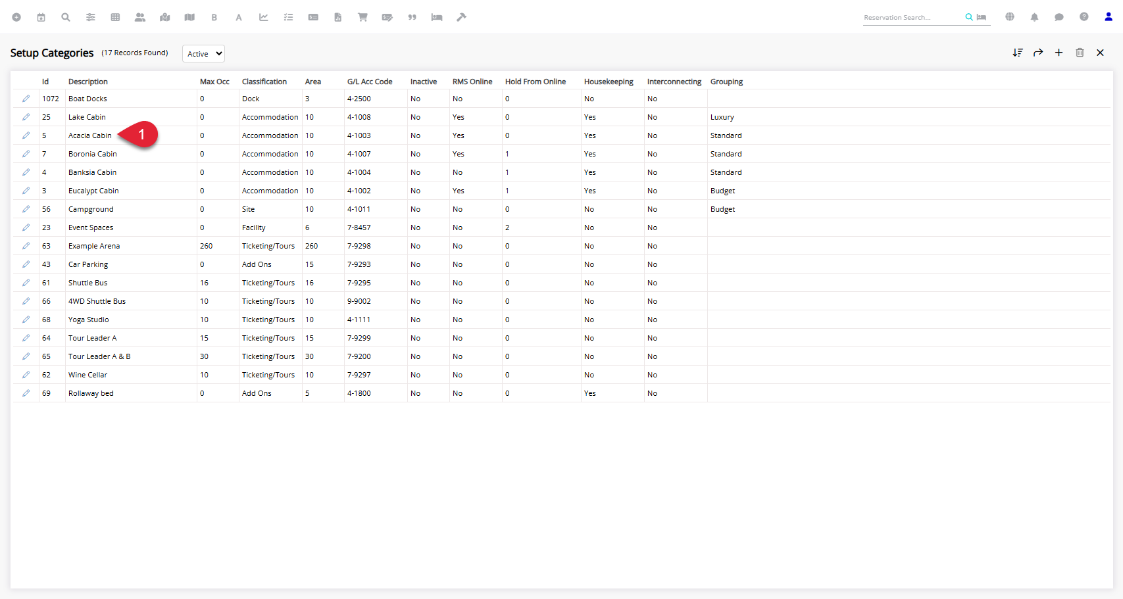This screenshot has height=599, width=1123.
Task: Select the Eucalypt Cabin description
Action: 93,191
